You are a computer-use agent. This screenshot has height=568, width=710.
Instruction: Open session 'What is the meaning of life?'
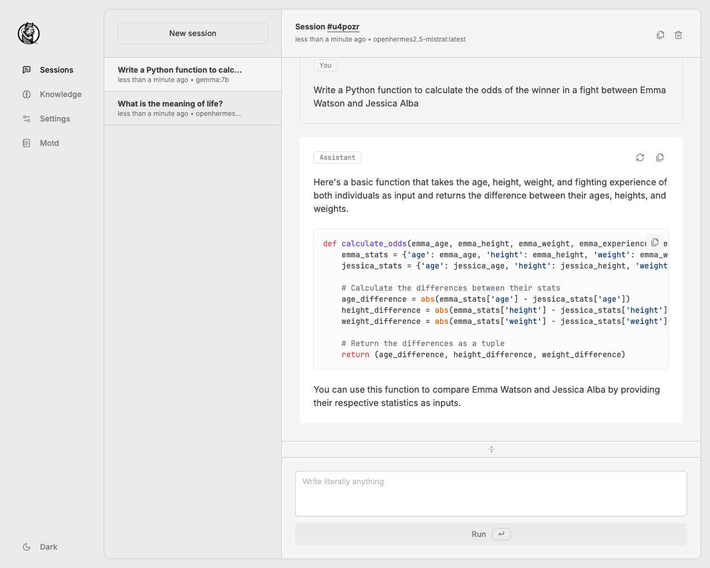click(192, 108)
